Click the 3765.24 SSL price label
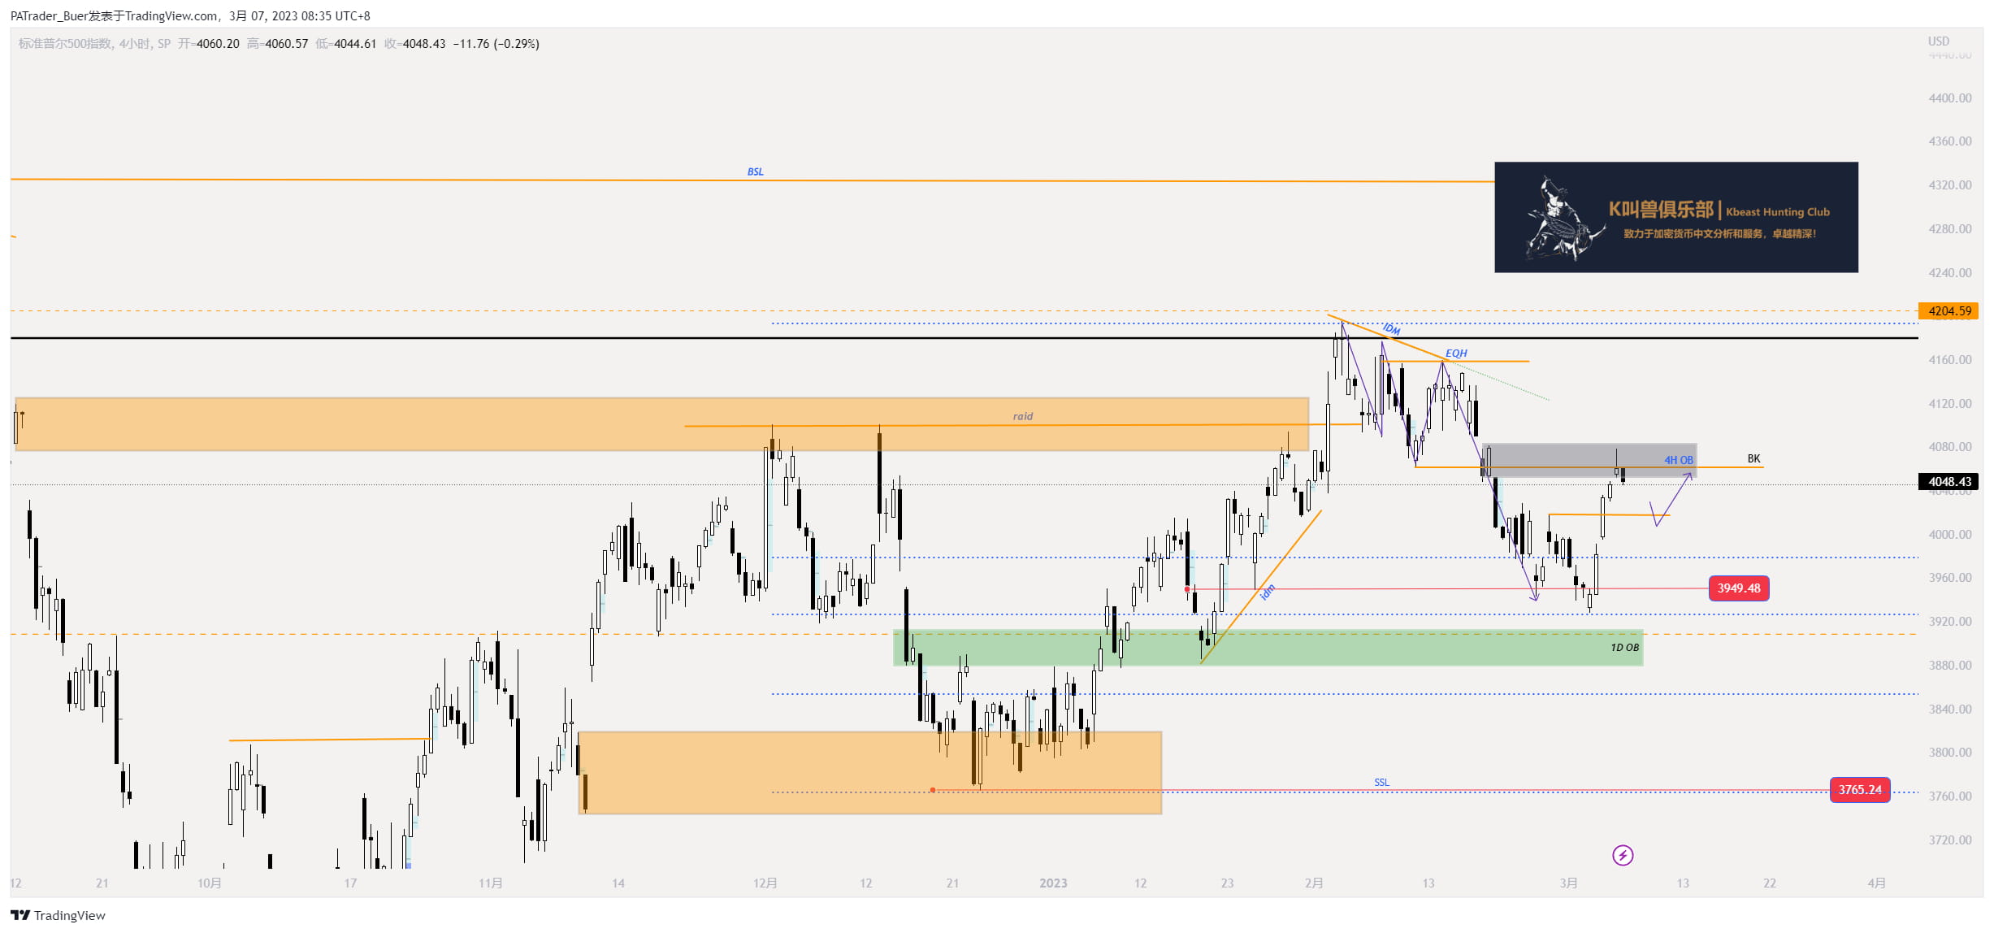Screen dimensions: 1994x933 coord(1860,789)
